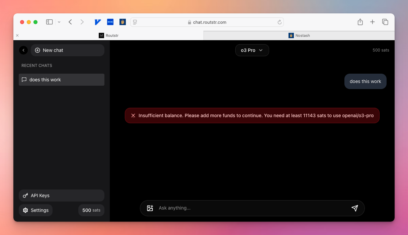Switch to the Routstr tab

click(108, 35)
